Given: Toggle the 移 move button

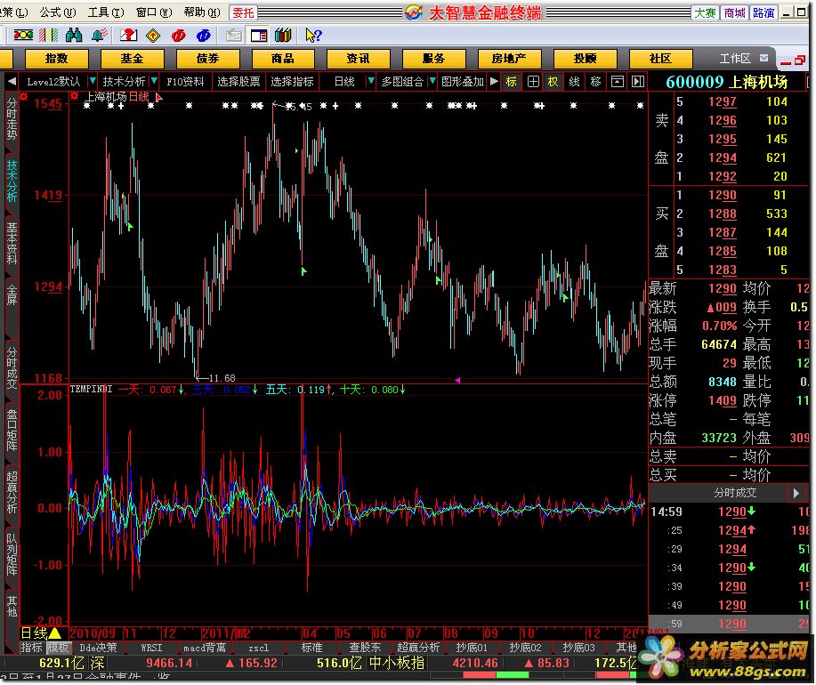Looking at the screenshot, I should [x=596, y=82].
